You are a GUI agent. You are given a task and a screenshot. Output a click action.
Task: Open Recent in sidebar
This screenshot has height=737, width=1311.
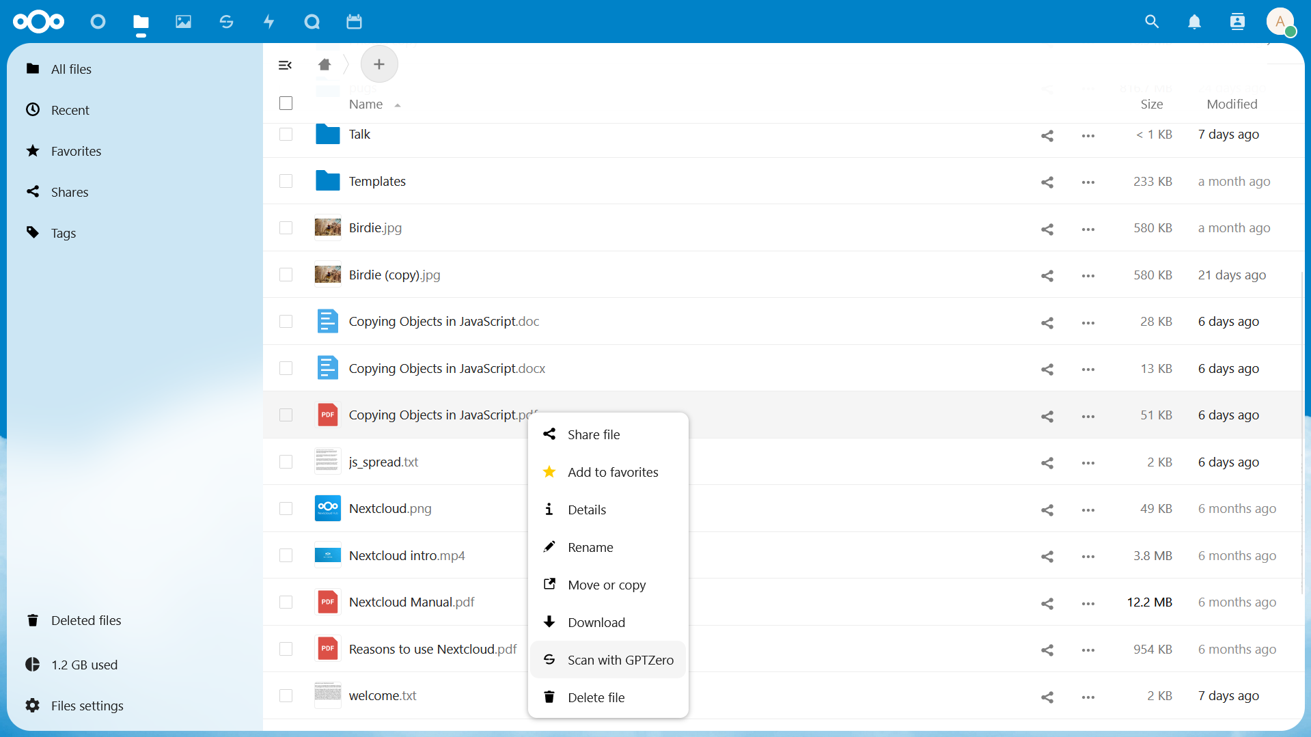[x=135, y=110]
